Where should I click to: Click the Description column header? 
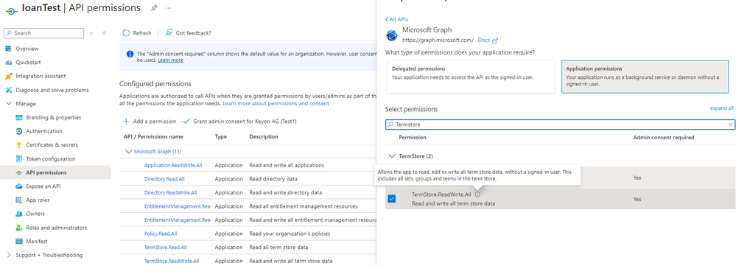pos(264,136)
